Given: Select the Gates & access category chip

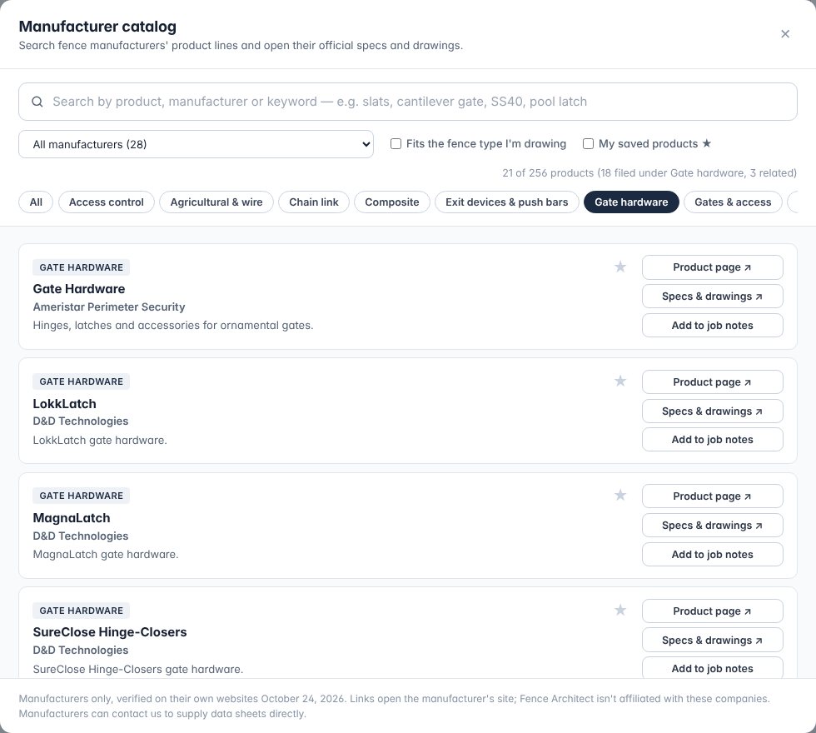Looking at the screenshot, I should (x=733, y=202).
